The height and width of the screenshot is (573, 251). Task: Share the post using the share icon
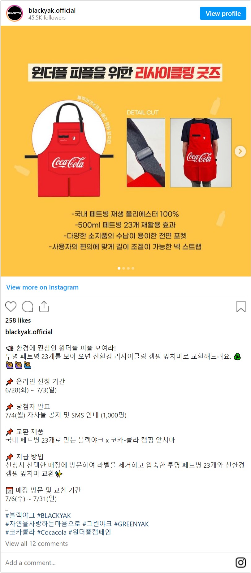(x=44, y=306)
